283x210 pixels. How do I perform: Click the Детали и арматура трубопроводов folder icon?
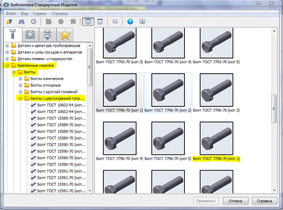tap(14, 46)
